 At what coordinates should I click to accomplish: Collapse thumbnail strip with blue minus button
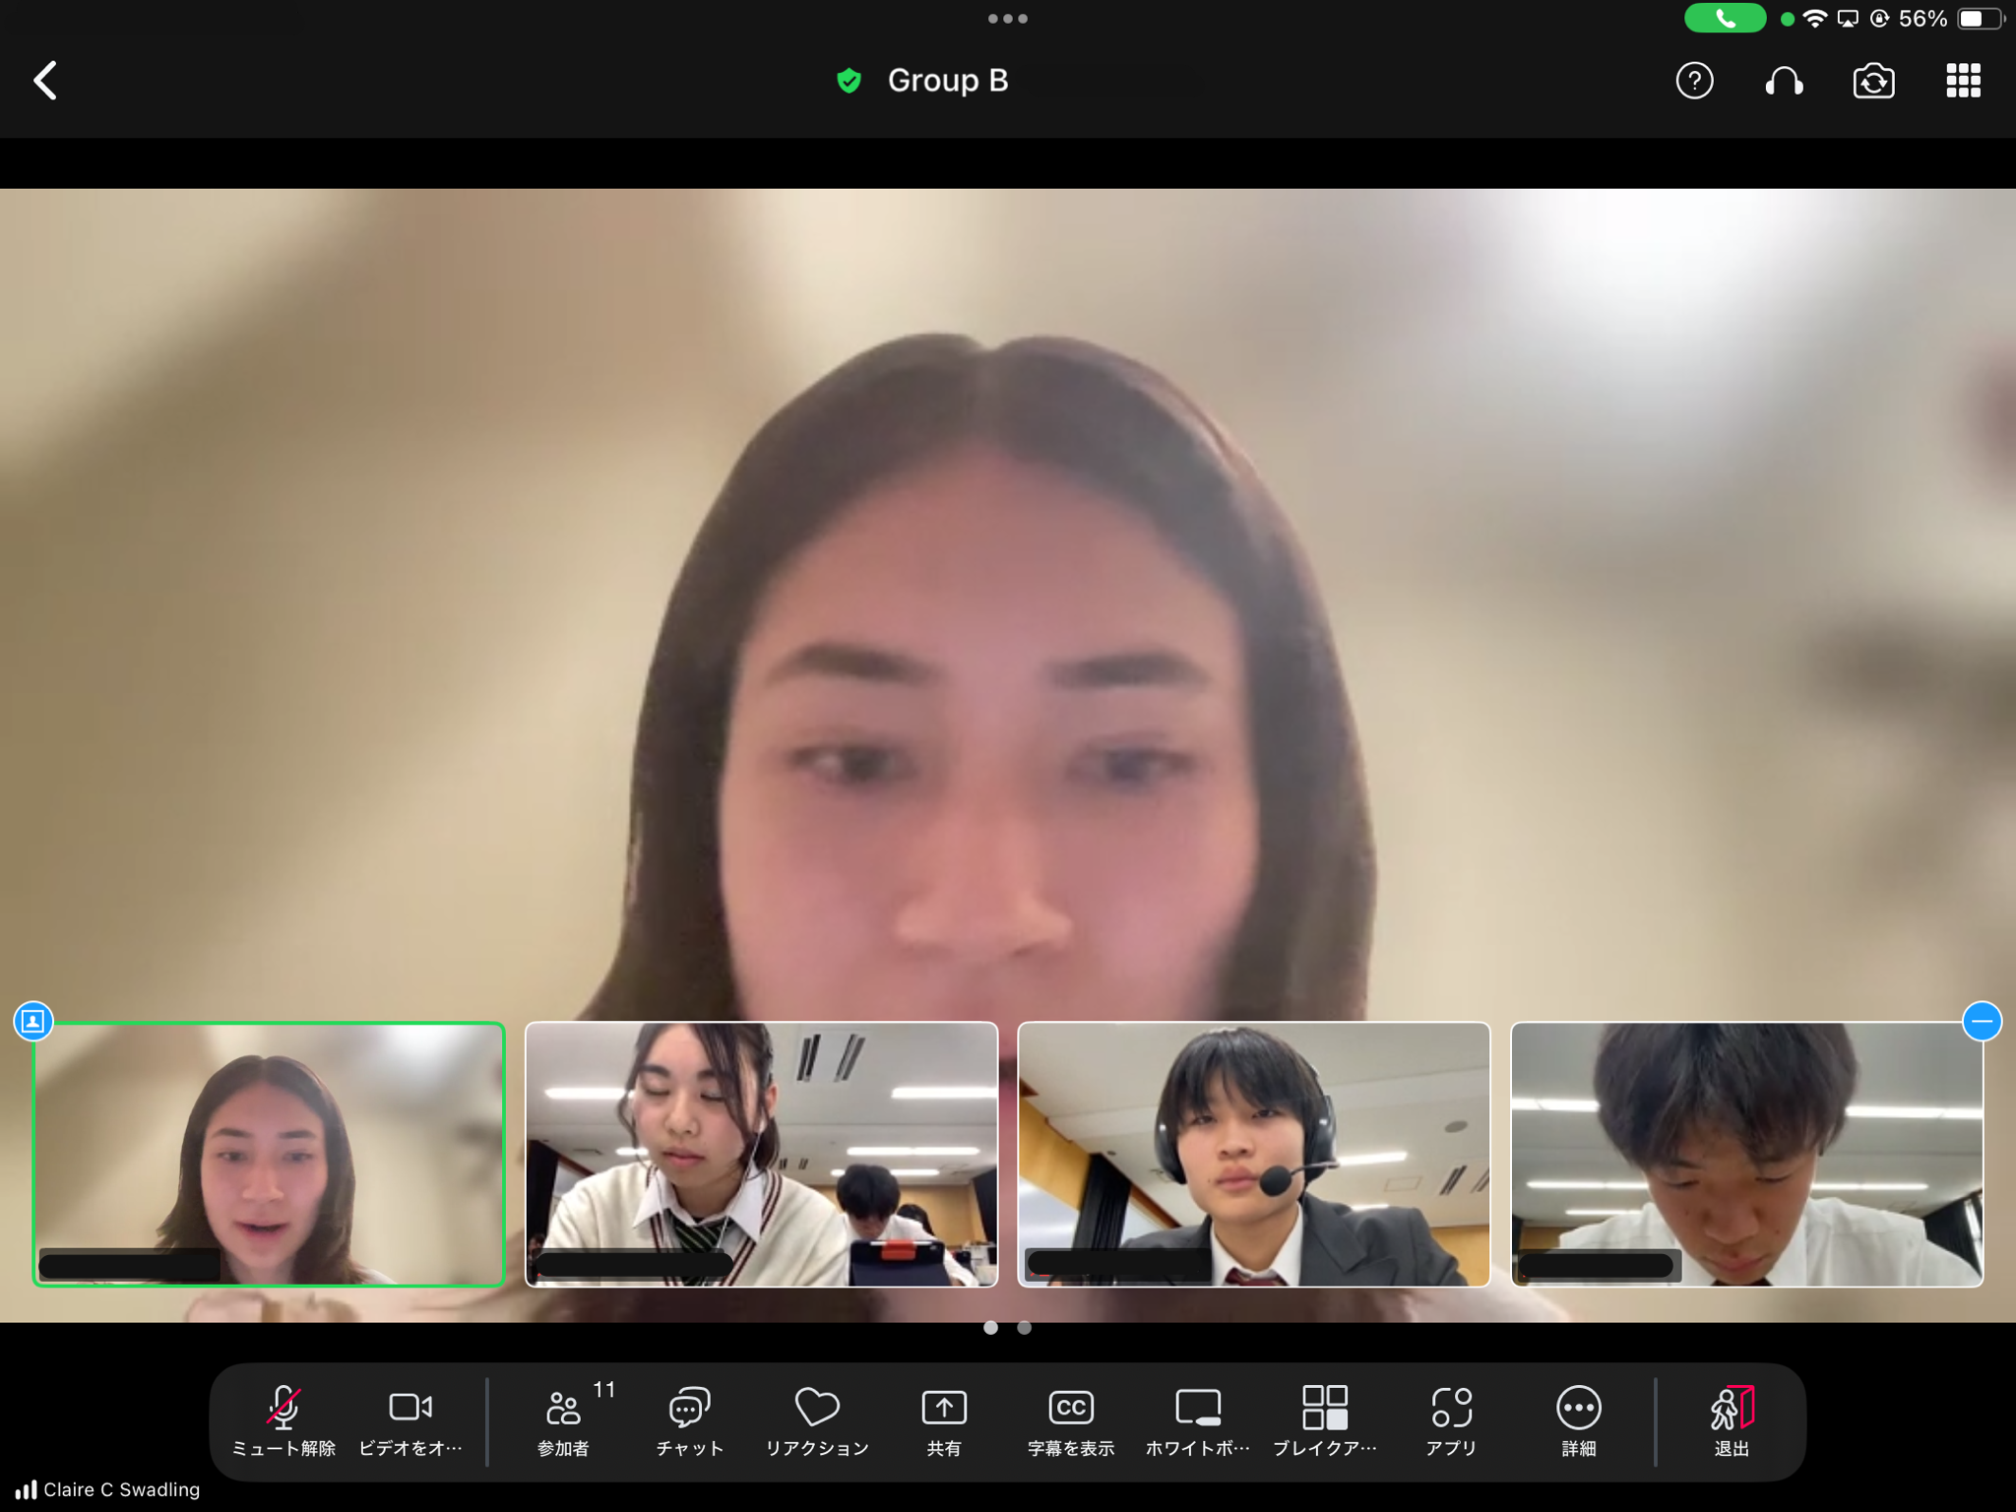(1982, 1022)
